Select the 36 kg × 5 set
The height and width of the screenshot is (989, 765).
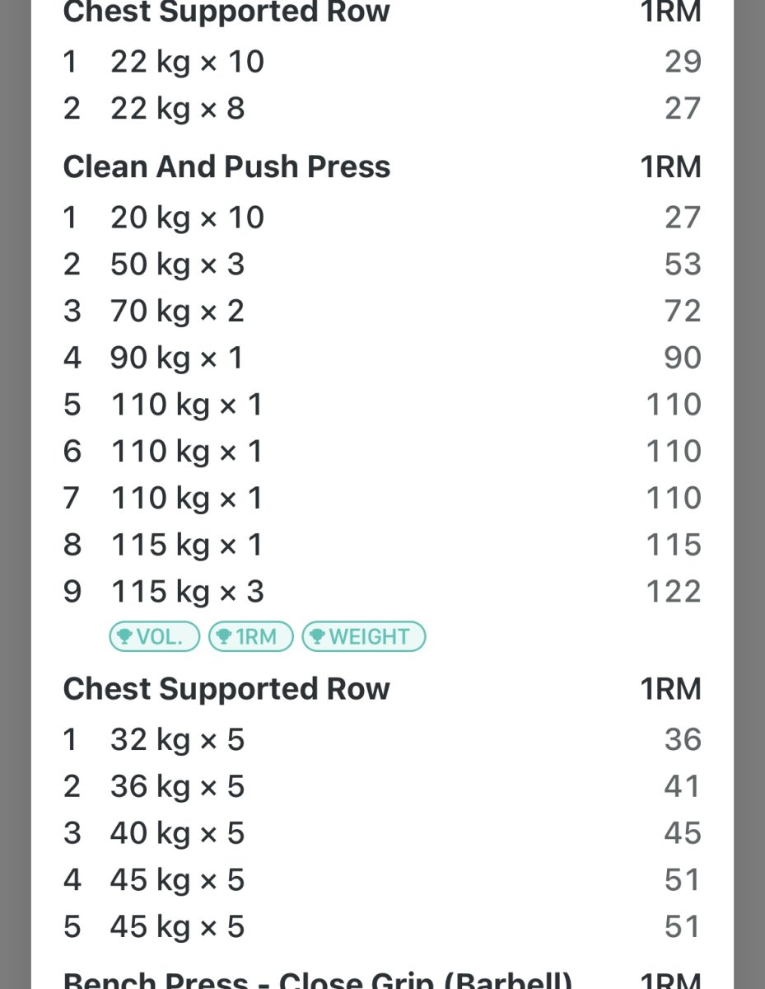click(177, 787)
